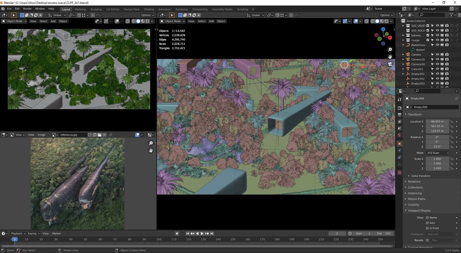Viewport: 461px width, 253px height.
Task: Open the Image menu in the image editor
Action: coord(41,135)
